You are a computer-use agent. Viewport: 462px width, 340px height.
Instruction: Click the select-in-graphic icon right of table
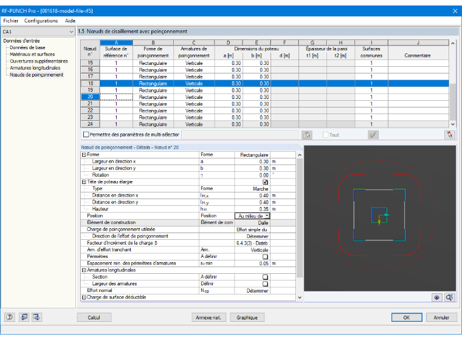(450, 135)
